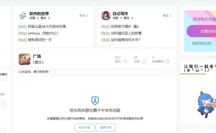
Task: Click the 走路也有 purple banner button
Action: (x=201, y=31)
